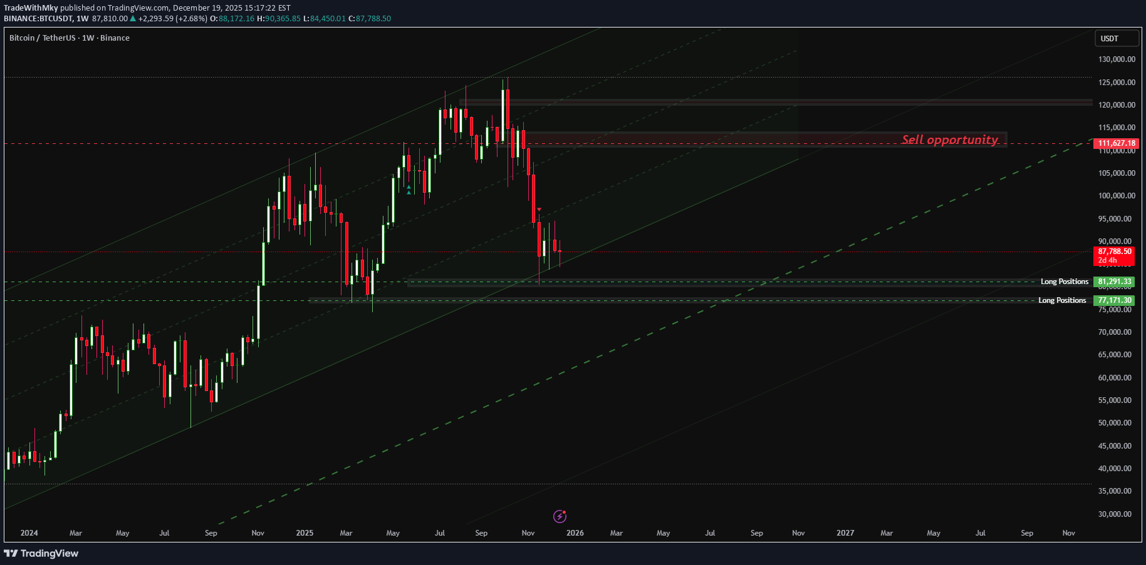1146x565 pixels.
Task: Click the TradeWithMky author name link
Action: click(31, 8)
